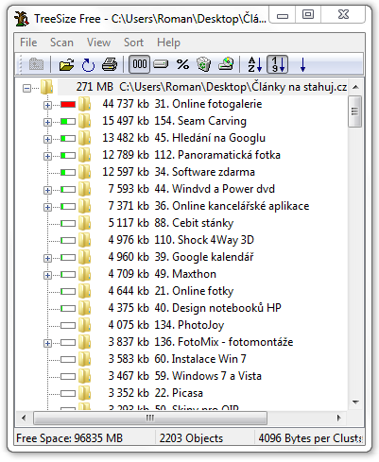379x462 pixels.
Task: Expand the 112. Panoramatická fotka folder
Action: (47, 156)
